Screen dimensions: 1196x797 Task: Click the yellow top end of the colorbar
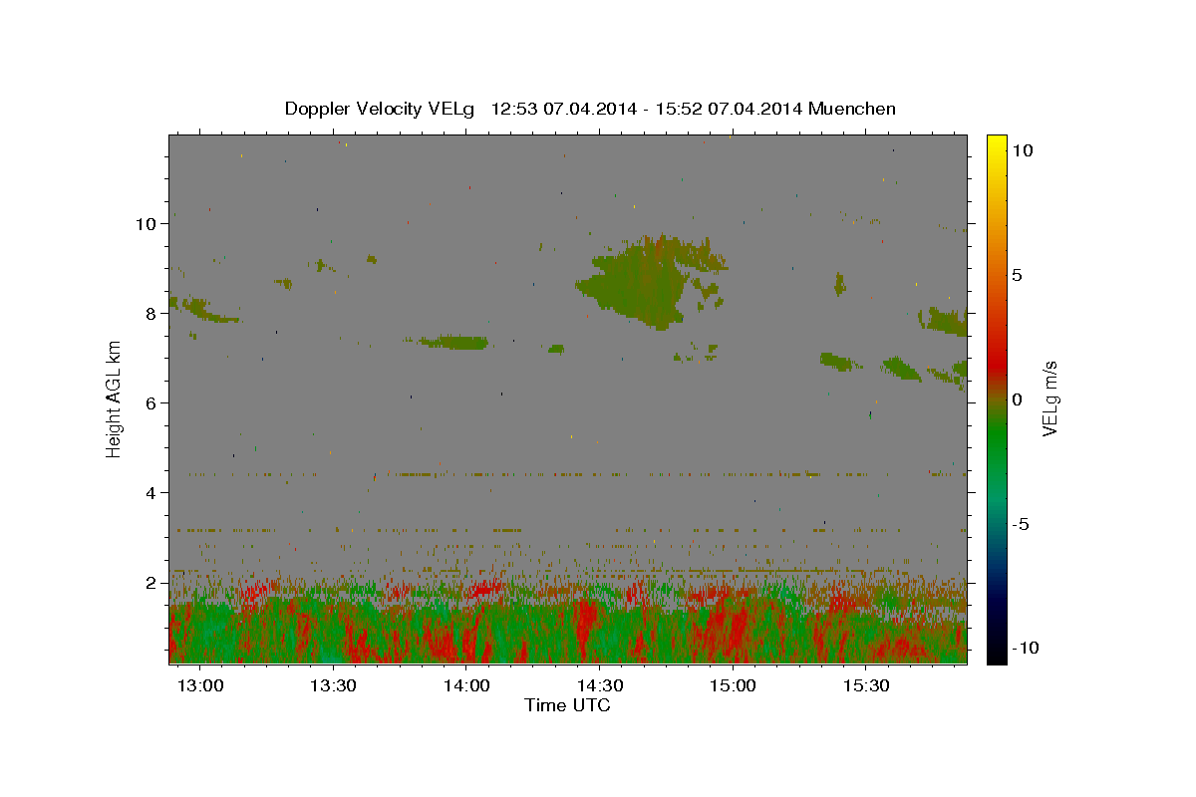click(x=996, y=140)
